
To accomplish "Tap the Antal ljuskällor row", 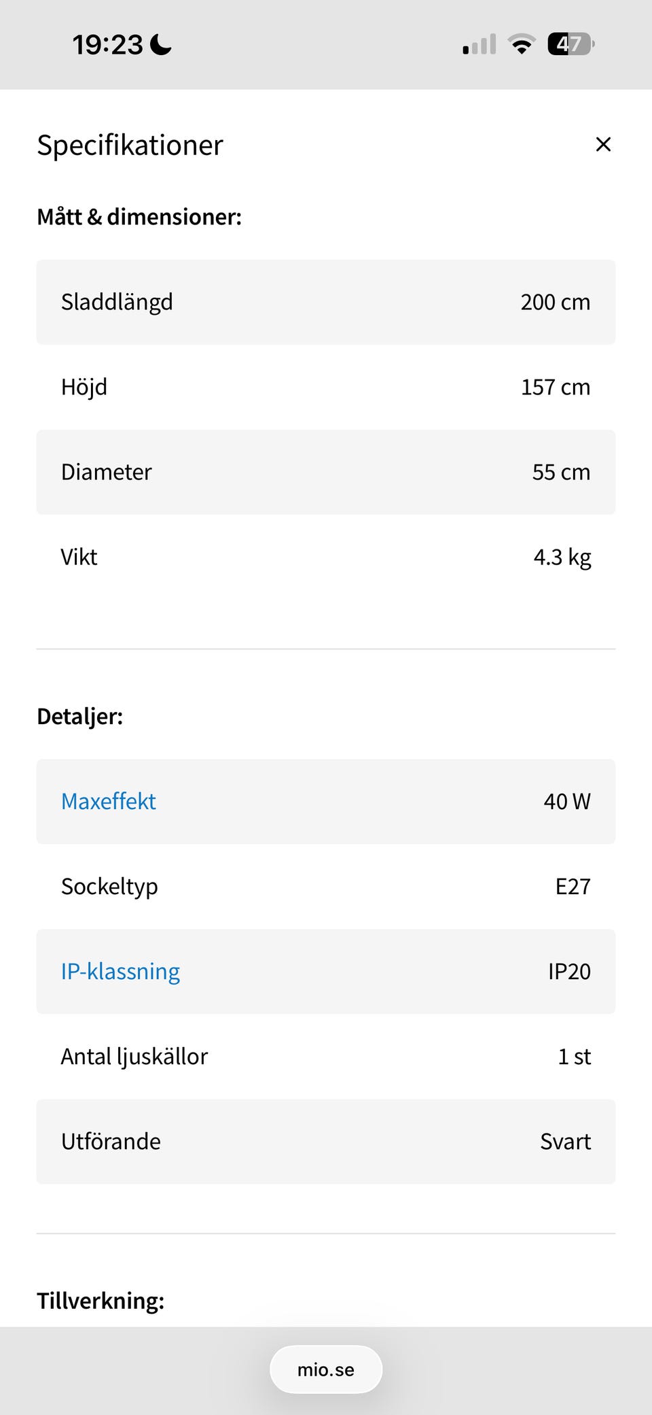I will (x=326, y=1057).
